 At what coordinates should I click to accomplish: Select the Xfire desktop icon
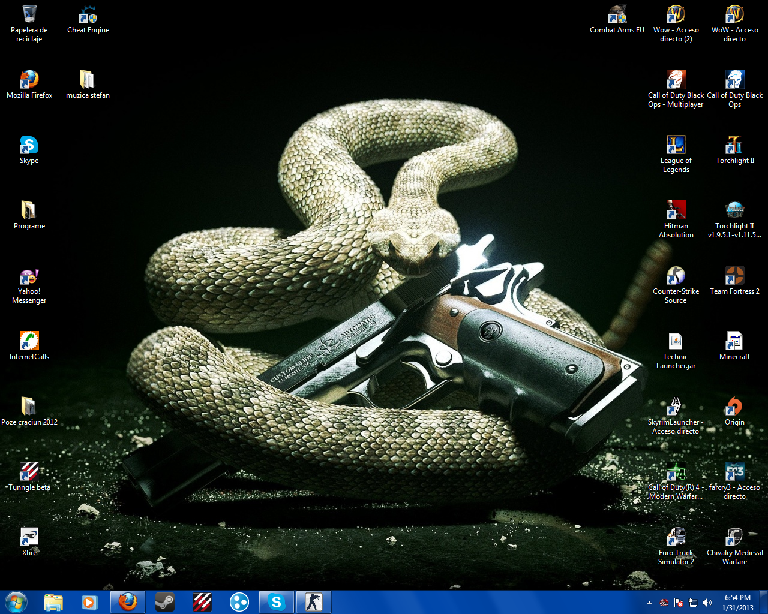click(x=29, y=542)
